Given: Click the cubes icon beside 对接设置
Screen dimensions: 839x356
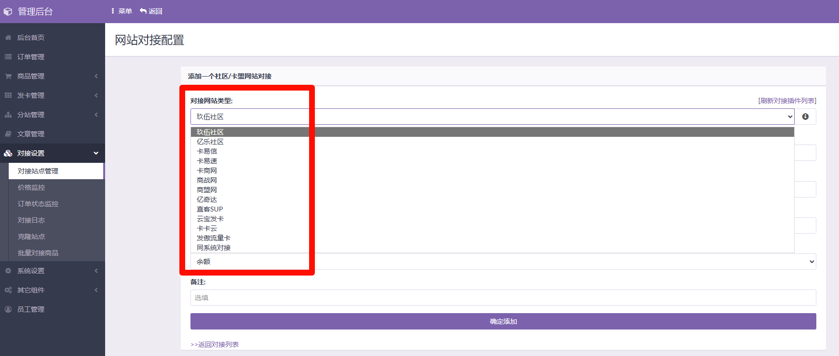Looking at the screenshot, I should pos(8,153).
